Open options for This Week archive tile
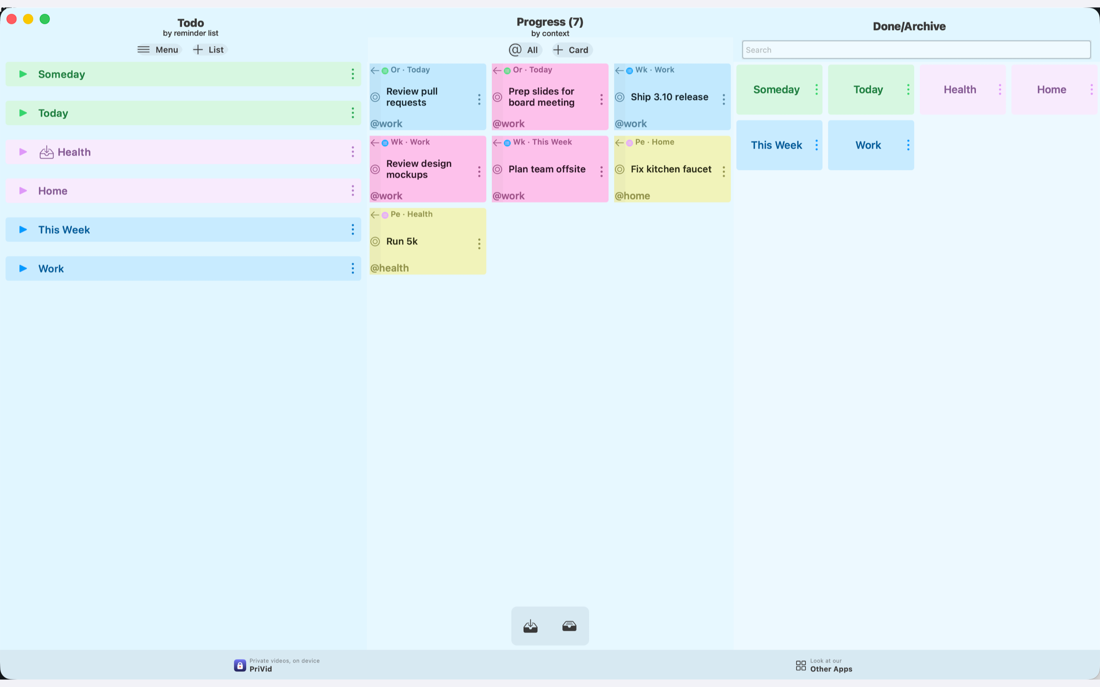This screenshot has height=687, width=1100. (816, 145)
